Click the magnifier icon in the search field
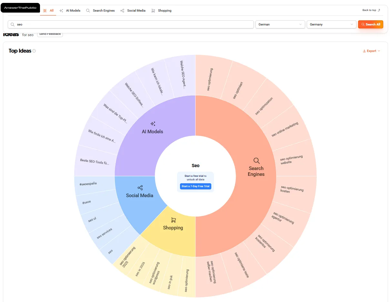This screenshot has width=390, height=302. (x=13, y=25)
